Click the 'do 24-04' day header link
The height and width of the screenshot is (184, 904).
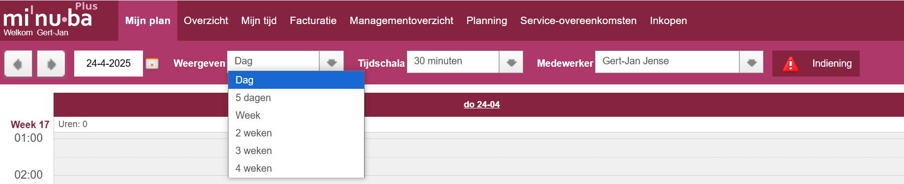481,105
